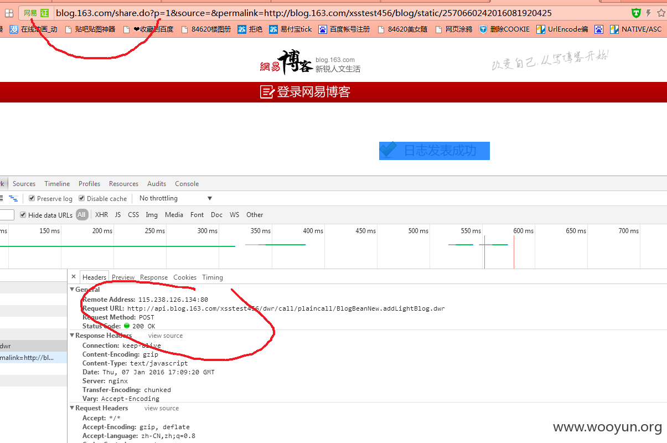Click the 登录网易博客 heading
Screen dimensions: 667x443
(x=313, y=92)
